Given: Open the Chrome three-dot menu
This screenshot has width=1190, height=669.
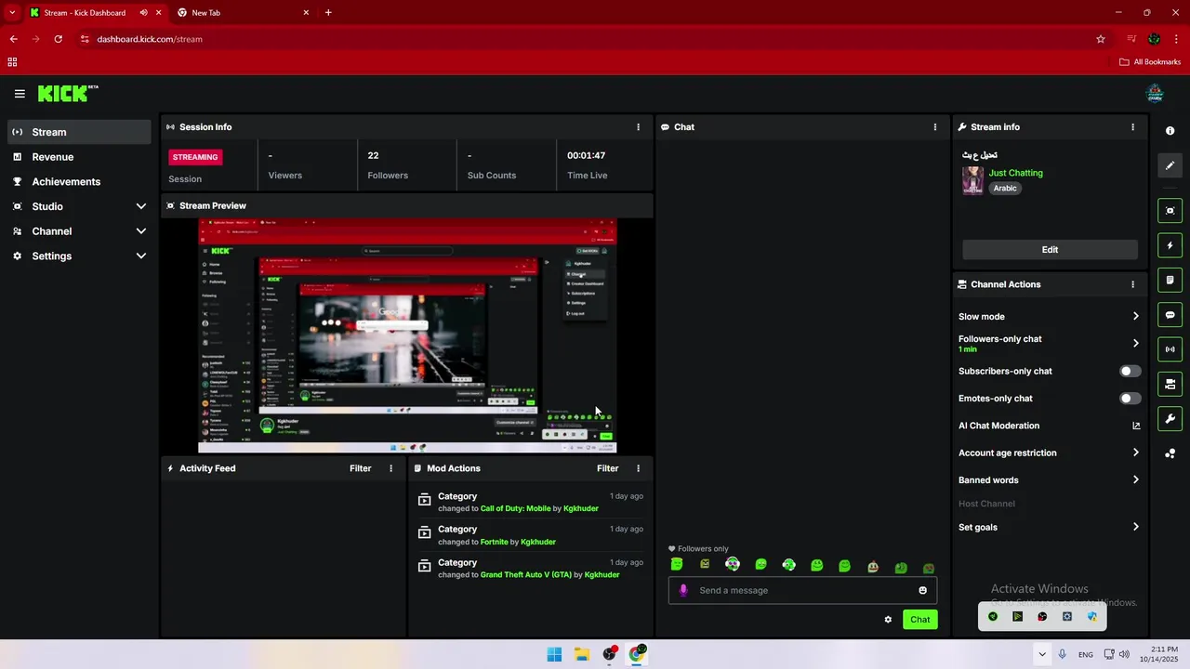Looking at the screenshot, I should click(x=1177, y=39).
